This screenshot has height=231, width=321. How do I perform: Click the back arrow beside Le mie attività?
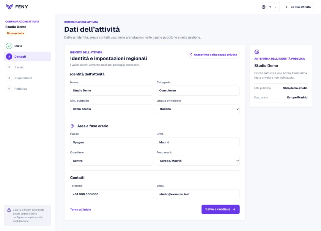pyautogui.click(x=287, y=7)
